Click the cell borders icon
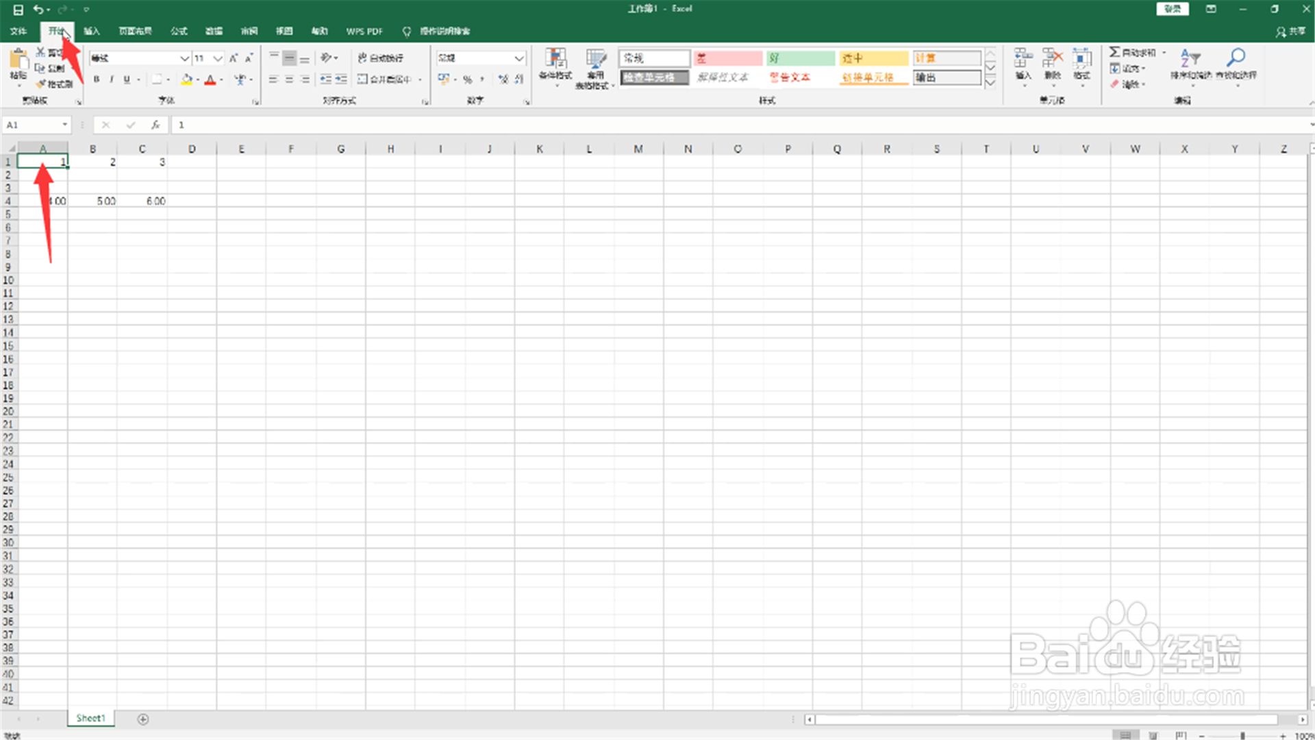The width and height of the screenshot is (1315, 740). [157, 79]
